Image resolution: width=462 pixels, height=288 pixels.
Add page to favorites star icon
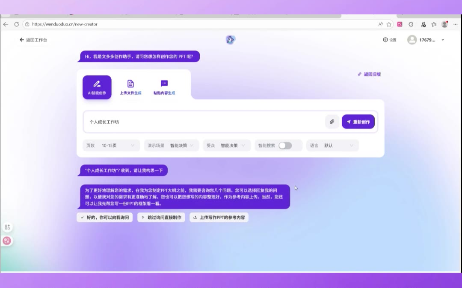click(x=389, y=24)
